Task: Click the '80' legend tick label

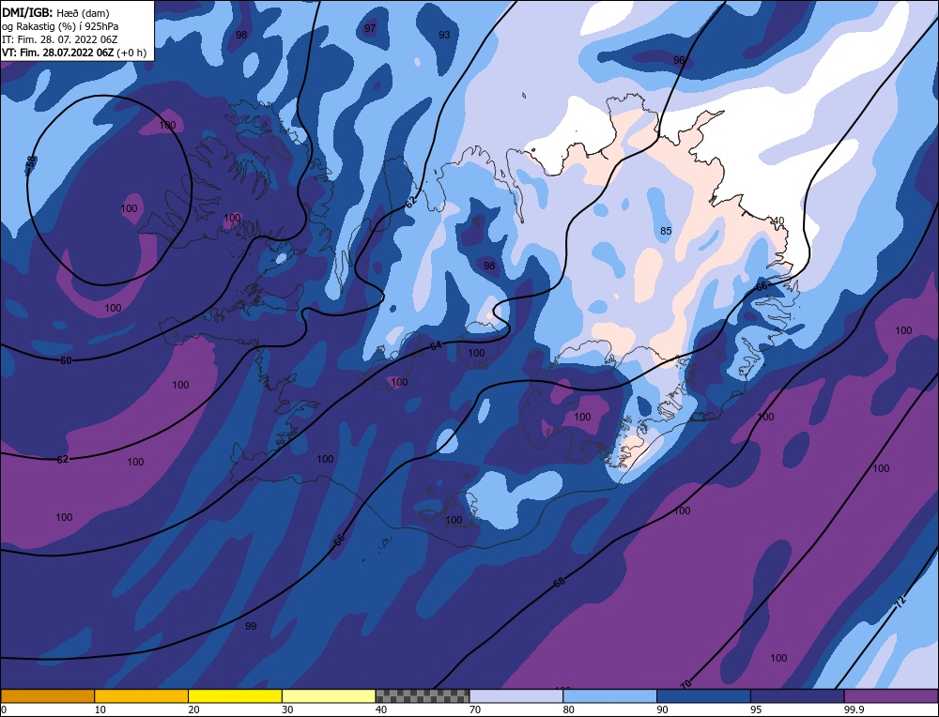Action: (568, 709)
